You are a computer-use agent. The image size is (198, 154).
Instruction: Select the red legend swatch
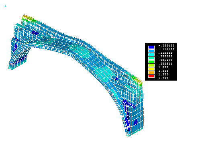151,76
